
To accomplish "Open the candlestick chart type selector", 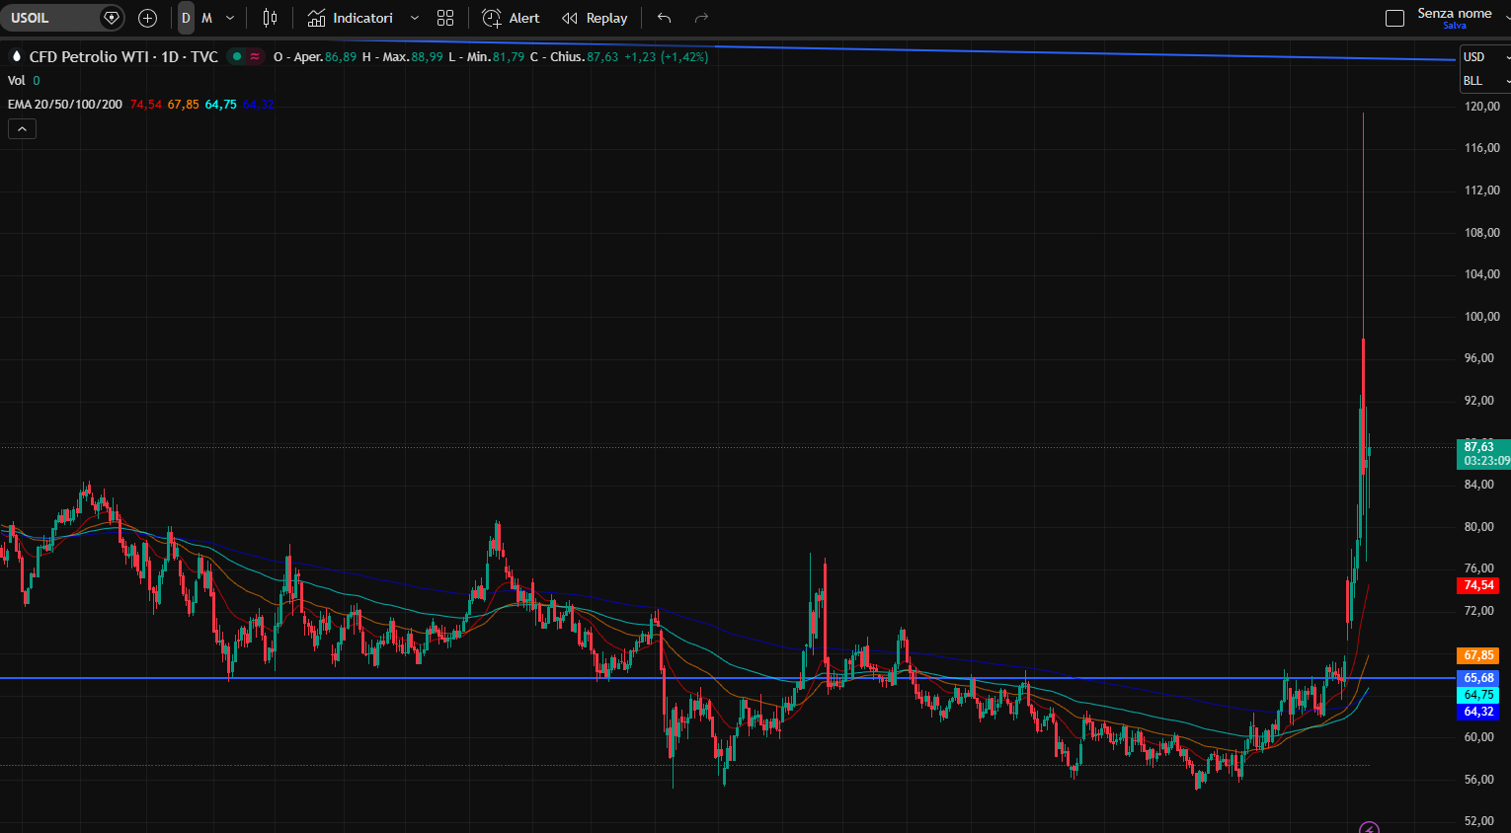I will click(x=270, y=18).
